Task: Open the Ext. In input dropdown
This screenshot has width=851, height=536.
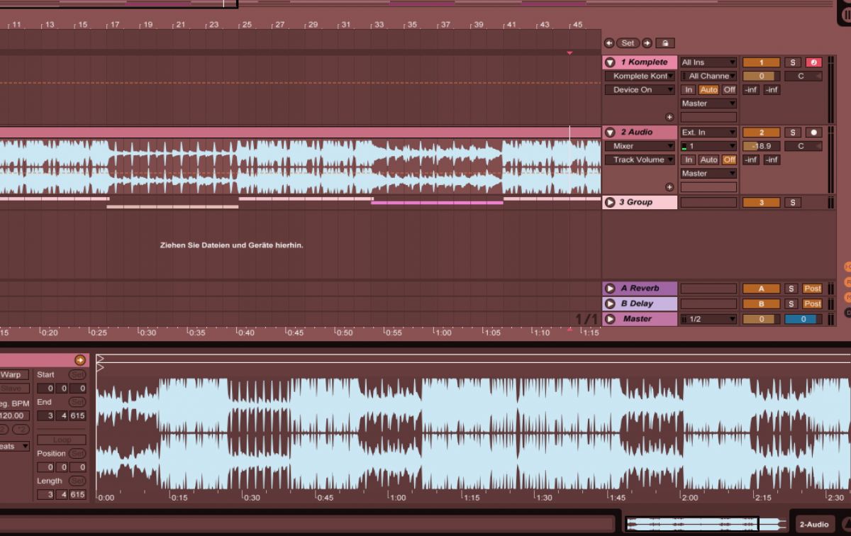Action: (708, 133)
